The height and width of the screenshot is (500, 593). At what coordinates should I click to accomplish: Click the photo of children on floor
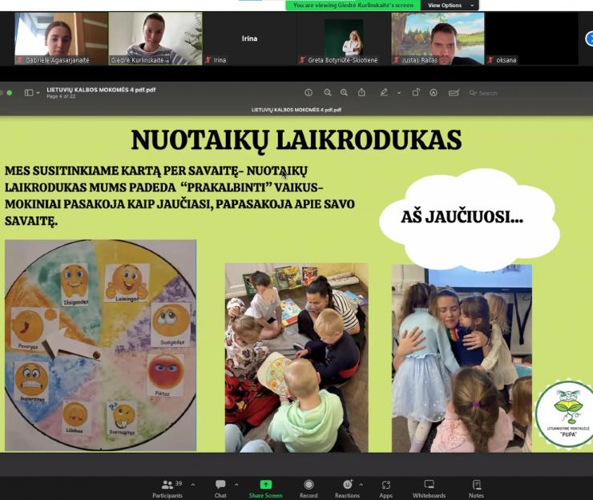point(296,358)
